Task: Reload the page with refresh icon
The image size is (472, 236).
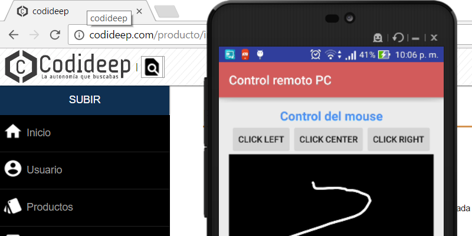Action: click(x=55, y=35)
